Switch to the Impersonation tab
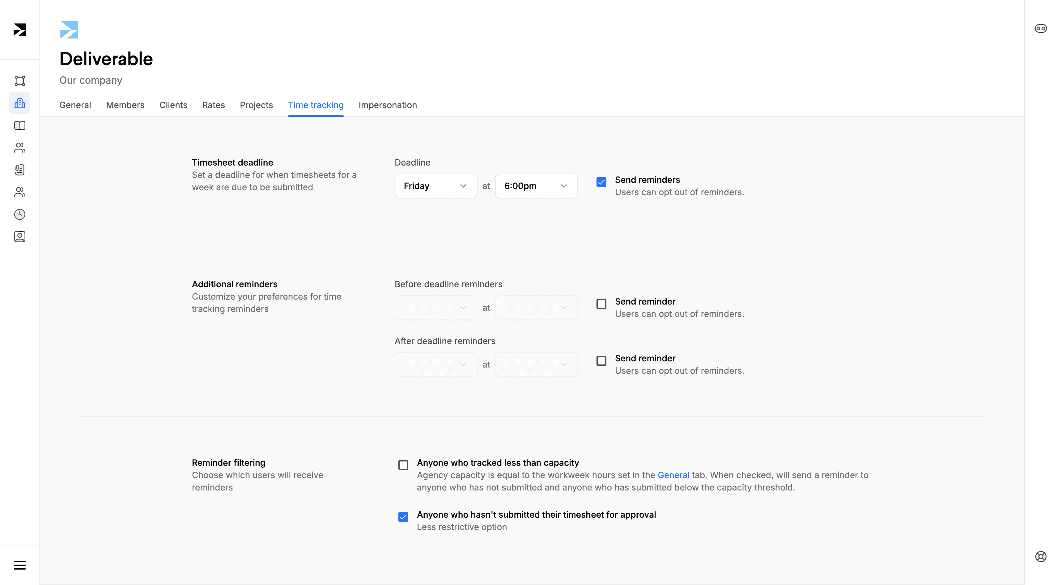Viewport: 1057px width, 585px height. (x=387, y=105)
